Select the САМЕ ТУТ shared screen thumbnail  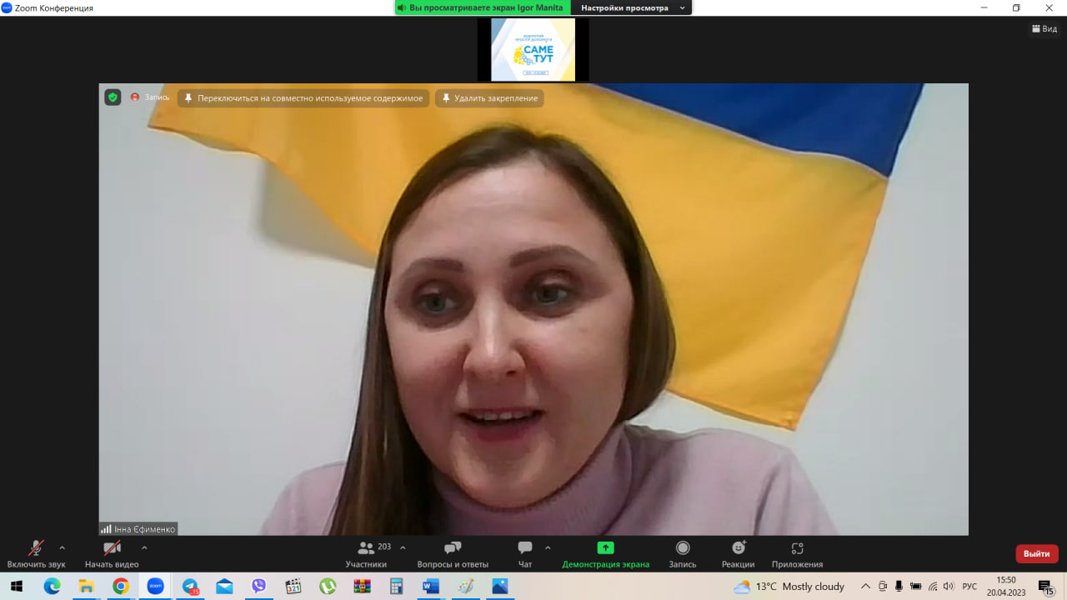(x=533, y=50)
